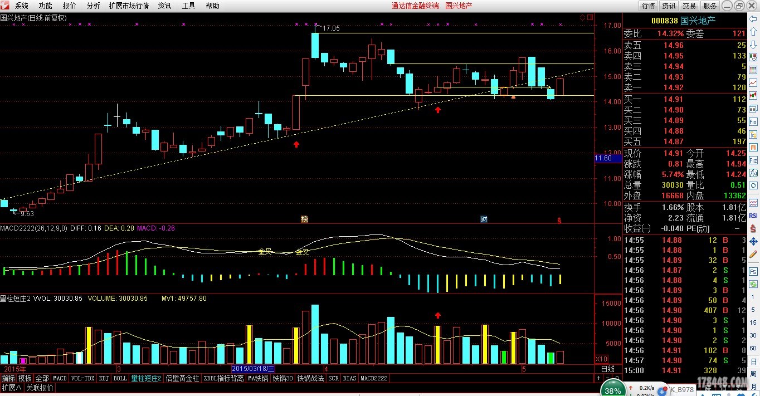Select the KDJ indicator tab
The width and height of the screenshot is (760, 396).
tap(104, 378)
